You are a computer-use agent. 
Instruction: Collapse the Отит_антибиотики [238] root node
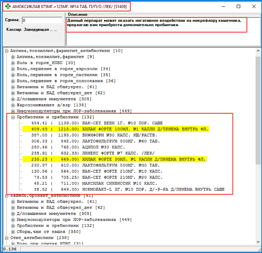(x=7, y=238)
